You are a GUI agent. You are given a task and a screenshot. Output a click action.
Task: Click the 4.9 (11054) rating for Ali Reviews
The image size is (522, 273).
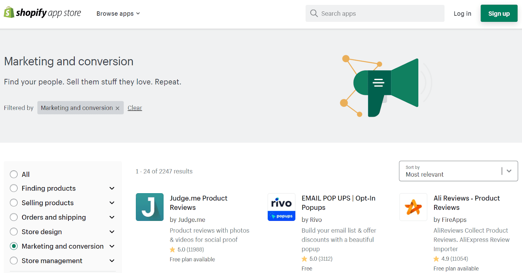451,259
